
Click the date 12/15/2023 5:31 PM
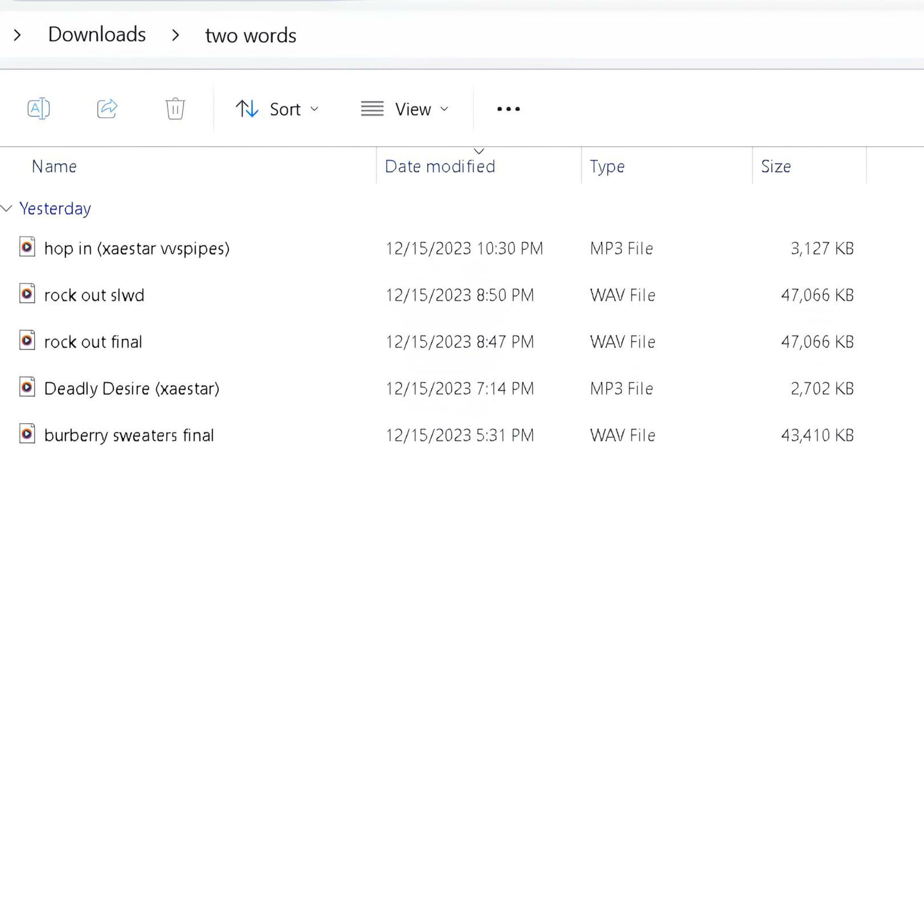(x=460, y=435)
